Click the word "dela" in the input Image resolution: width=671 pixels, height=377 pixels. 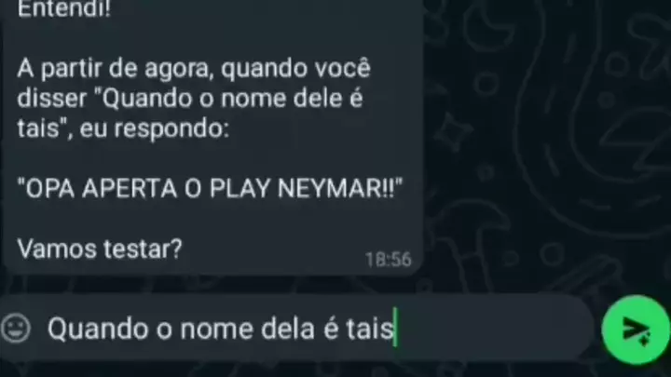click(x=288, y=329)
